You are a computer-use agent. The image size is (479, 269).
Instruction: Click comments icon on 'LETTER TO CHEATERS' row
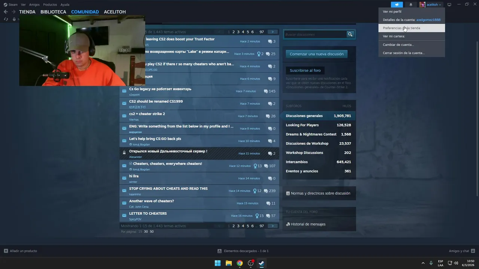click(x=268, y=216)
